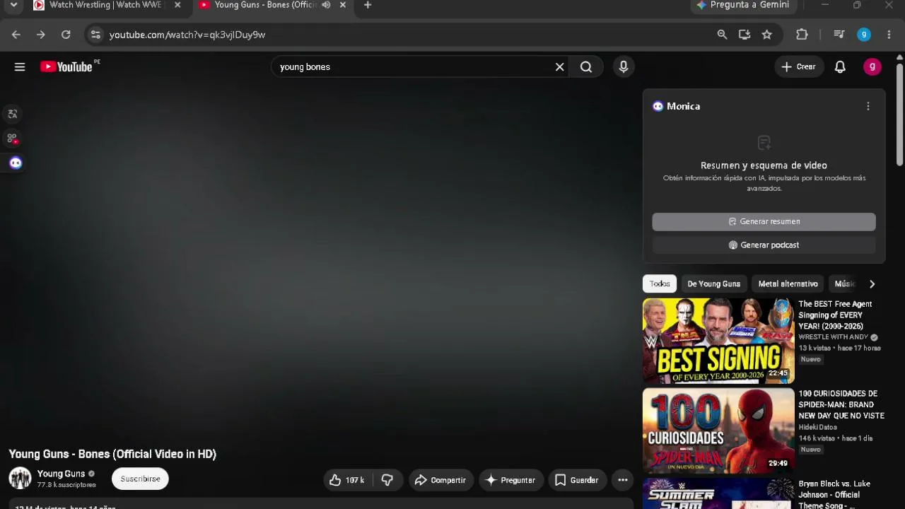The height and width of the screenshot is (509, 905).
Task: Close the Watch Wrestling tab
Action: 177,5
